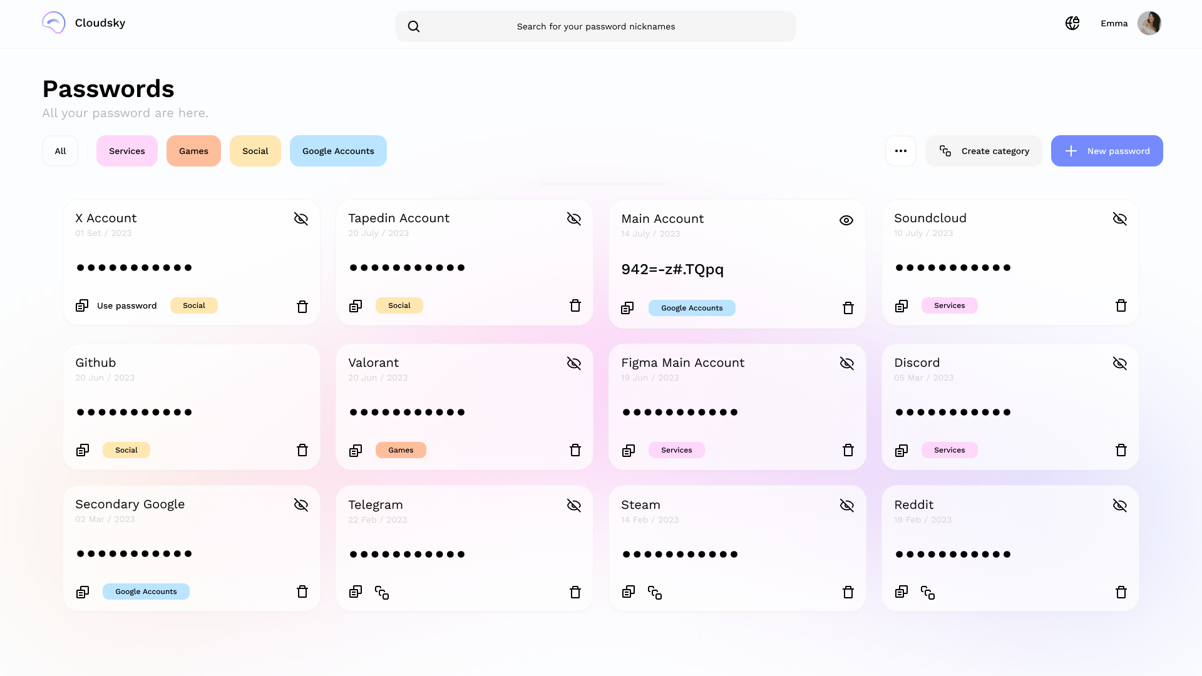Copy the Steam password
This screenshot has width=1202, height=676.
[x=629, y=592]
